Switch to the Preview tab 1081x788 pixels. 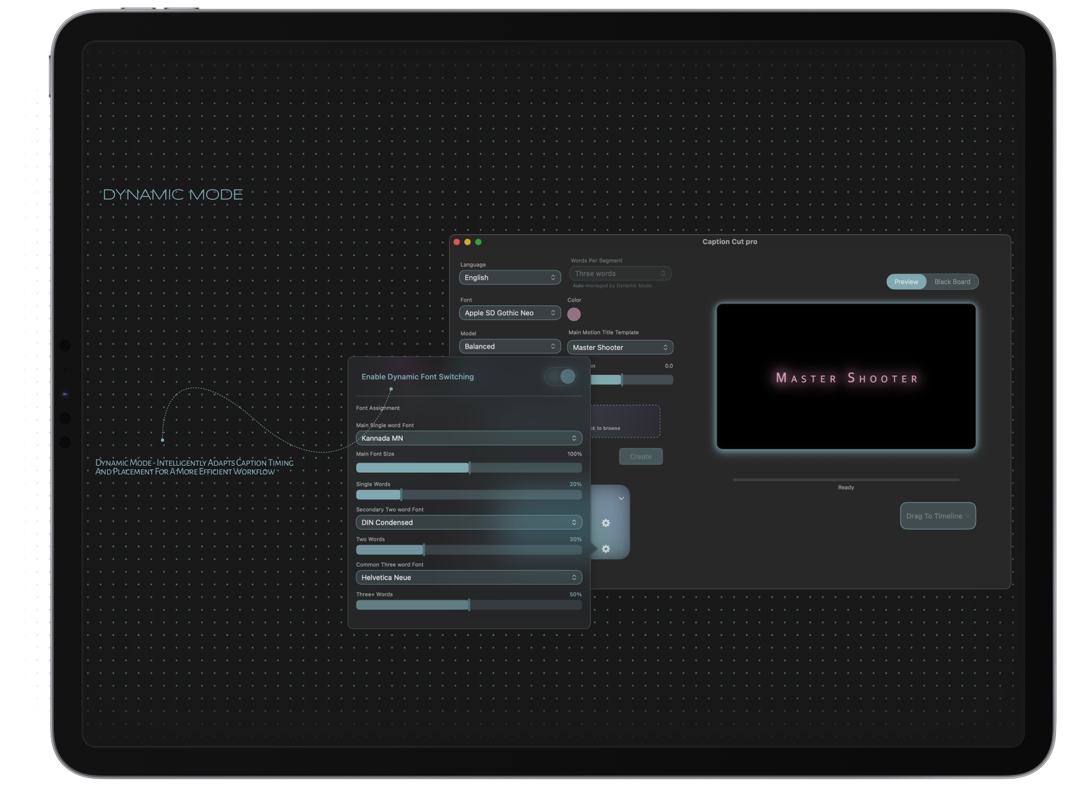(x=906, y=282)
